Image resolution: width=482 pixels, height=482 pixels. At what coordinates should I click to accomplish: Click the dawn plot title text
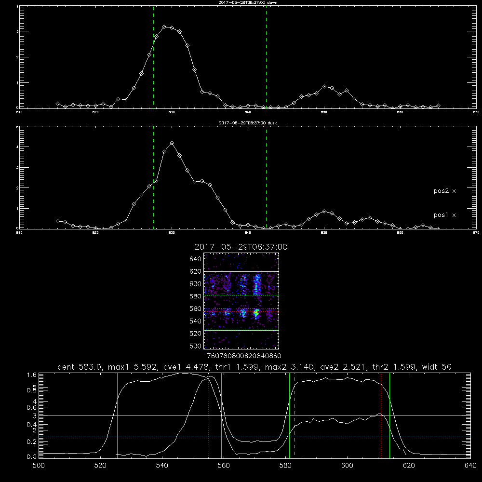[248, 2]
